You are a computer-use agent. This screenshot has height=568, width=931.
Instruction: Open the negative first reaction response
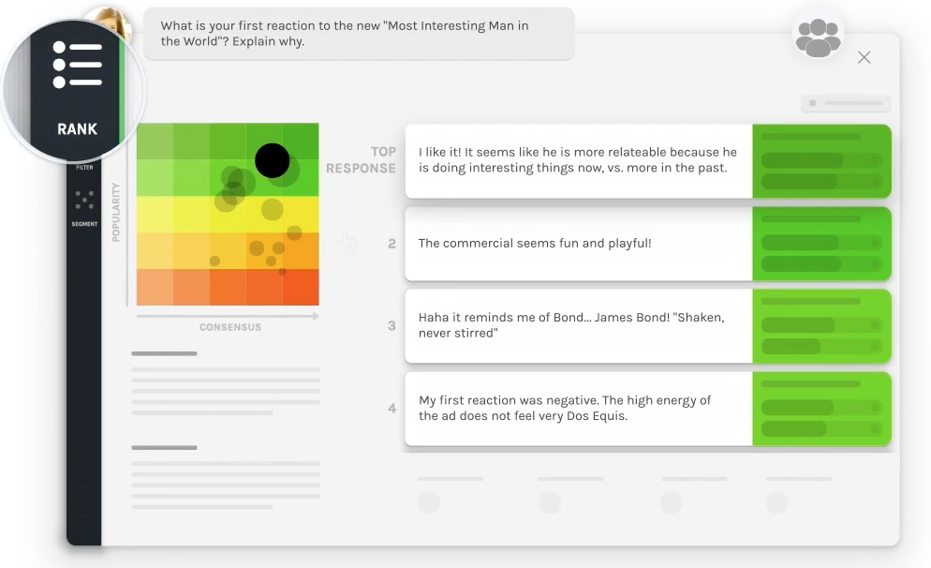click(x=578, y=409)
